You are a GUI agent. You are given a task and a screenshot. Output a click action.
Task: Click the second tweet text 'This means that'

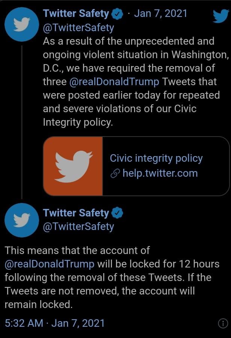point(112,278)
